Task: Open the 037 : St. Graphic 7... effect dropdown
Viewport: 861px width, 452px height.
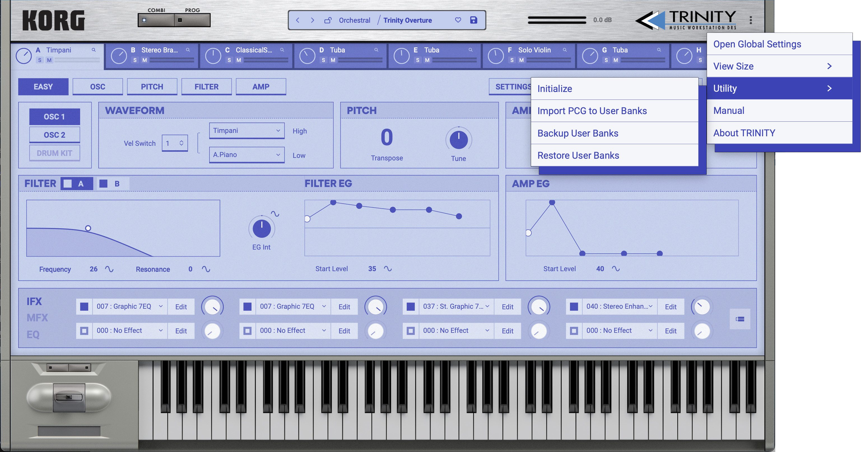Action: tap(456, 306)
